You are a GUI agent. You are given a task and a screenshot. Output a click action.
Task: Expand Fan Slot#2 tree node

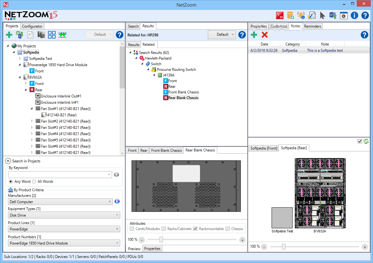(32, 121)
